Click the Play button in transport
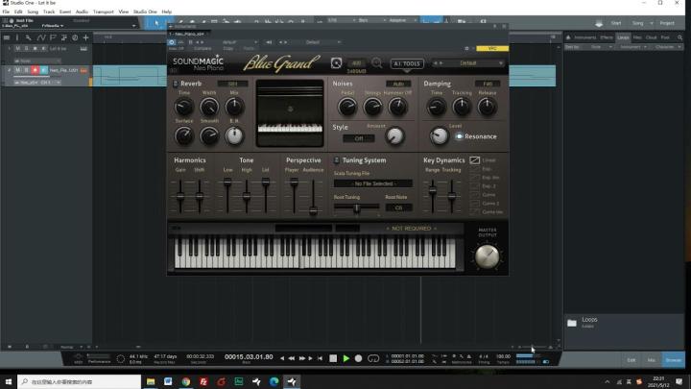This screenshot has width=691, height=389. pos(345,358)
